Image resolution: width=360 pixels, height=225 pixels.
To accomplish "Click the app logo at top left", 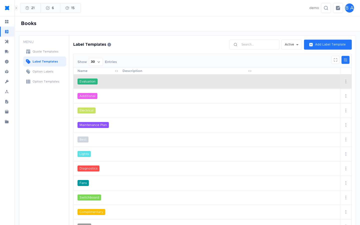I will coord(7,8).
